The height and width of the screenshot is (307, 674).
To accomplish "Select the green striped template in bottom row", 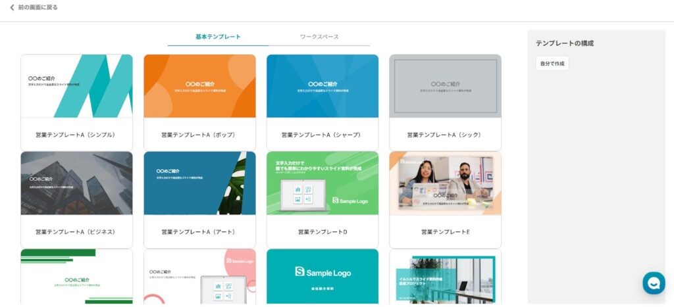I will click(x=76, y=277).
